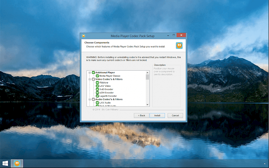Click the Windows Start button

[x=5, y=163]
